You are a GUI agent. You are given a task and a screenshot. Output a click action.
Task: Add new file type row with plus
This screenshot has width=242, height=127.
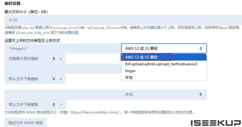coord(61,105)
